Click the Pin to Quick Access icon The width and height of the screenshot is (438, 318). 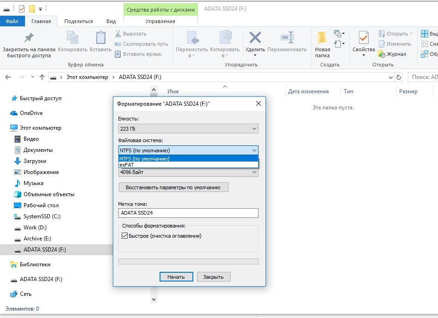[x=29, y=38]
